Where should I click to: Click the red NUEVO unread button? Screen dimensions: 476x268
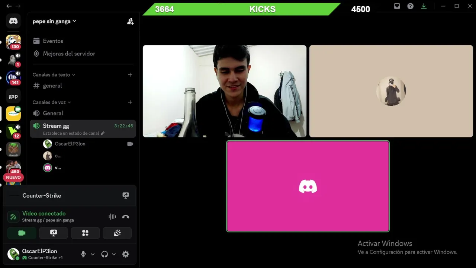pos(13,178)
